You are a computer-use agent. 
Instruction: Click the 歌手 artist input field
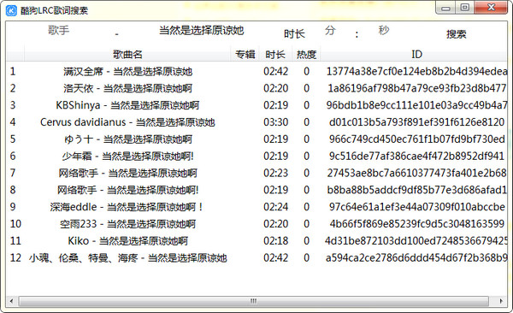tap(59, 31)
